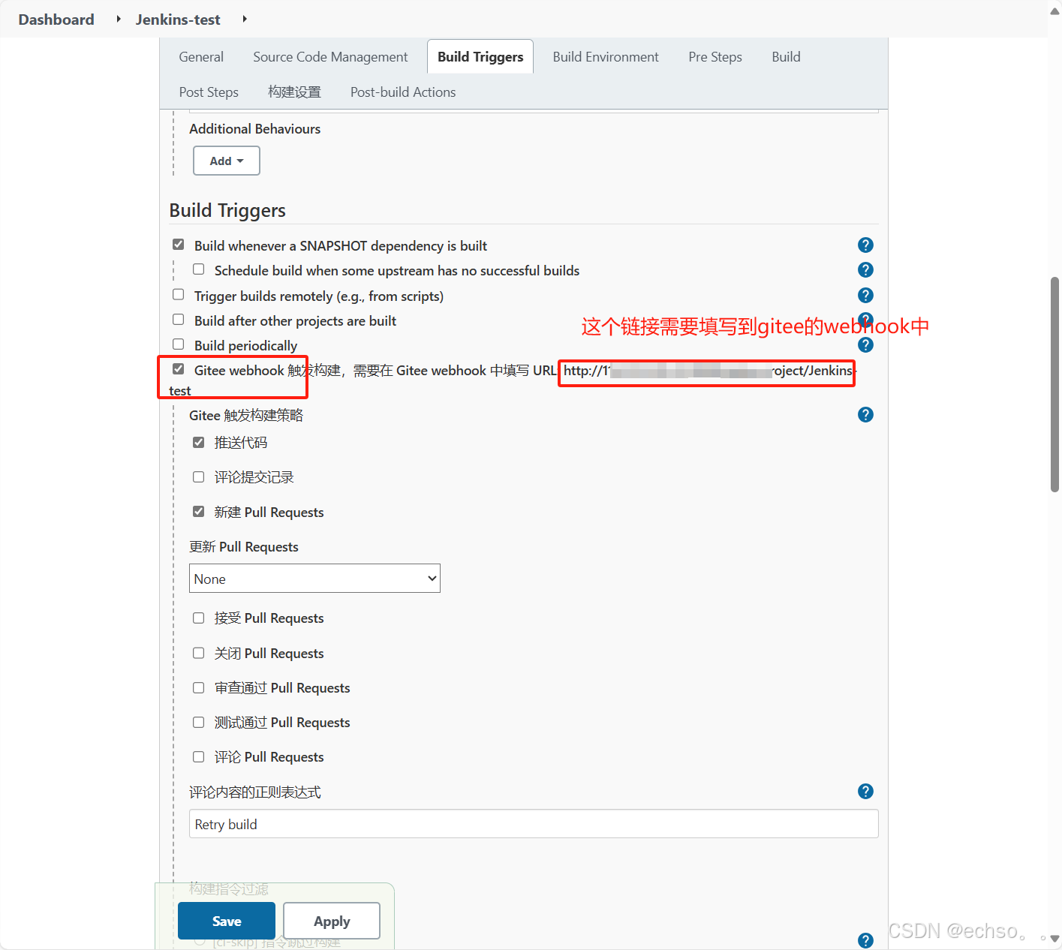Open help for SNAPSHOT dependency build option
Image resolution: width=1062 pixels, height=950 pixels.
click(865, 245)
